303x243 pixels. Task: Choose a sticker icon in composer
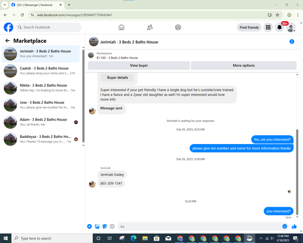click(105, 227)
